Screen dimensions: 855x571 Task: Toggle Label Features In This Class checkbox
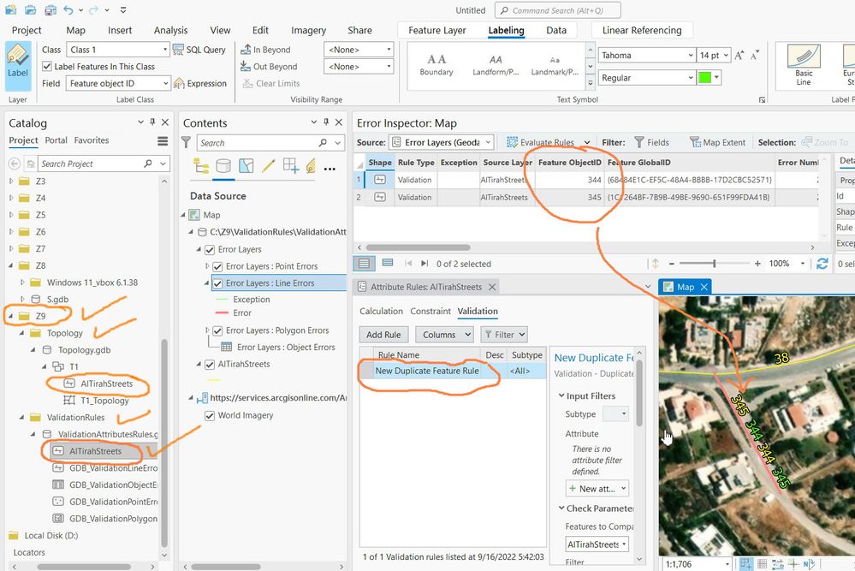[x=47, y=67]
